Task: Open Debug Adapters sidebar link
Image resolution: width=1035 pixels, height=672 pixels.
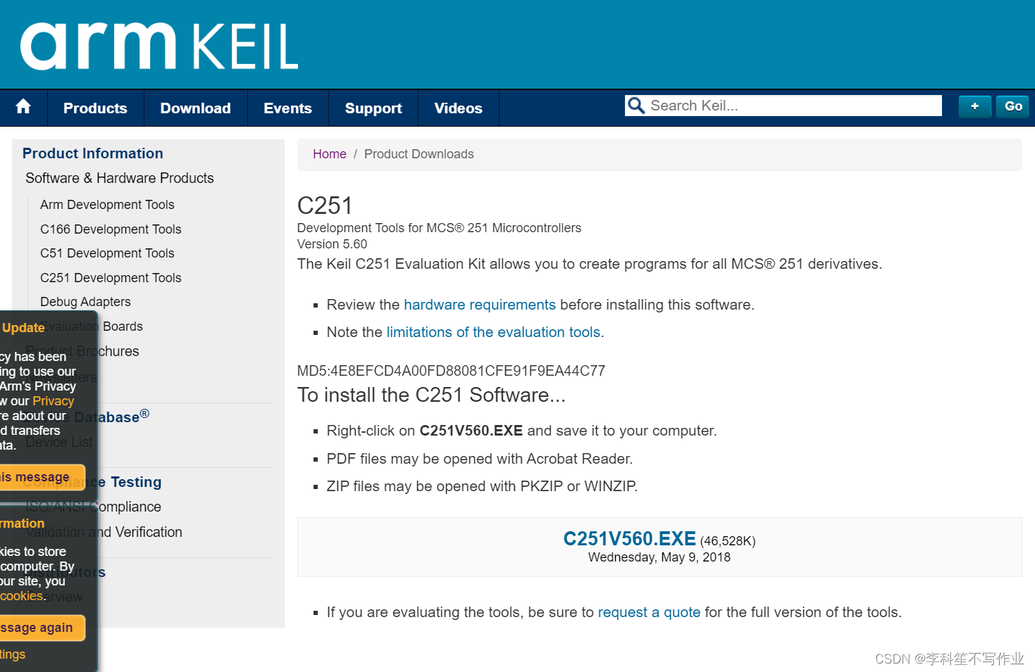Action: tap(85, 302)
